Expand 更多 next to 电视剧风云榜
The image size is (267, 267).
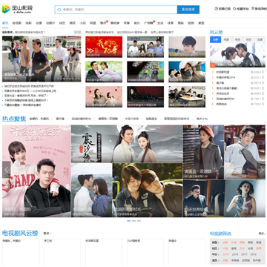pyautogui.click(x=47, y=233)
